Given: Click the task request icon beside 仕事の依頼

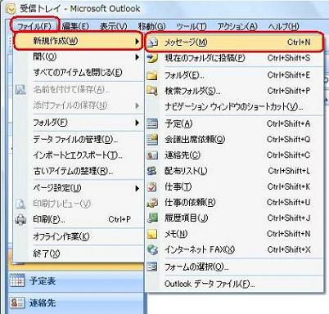Looking at the screenshot, I should coord(152,203).
